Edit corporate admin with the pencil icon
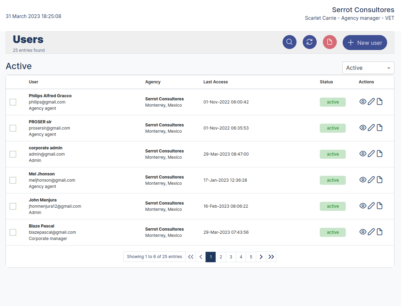Screen dimensions: 401x306 pyautogui.click(x=371, y=153)
